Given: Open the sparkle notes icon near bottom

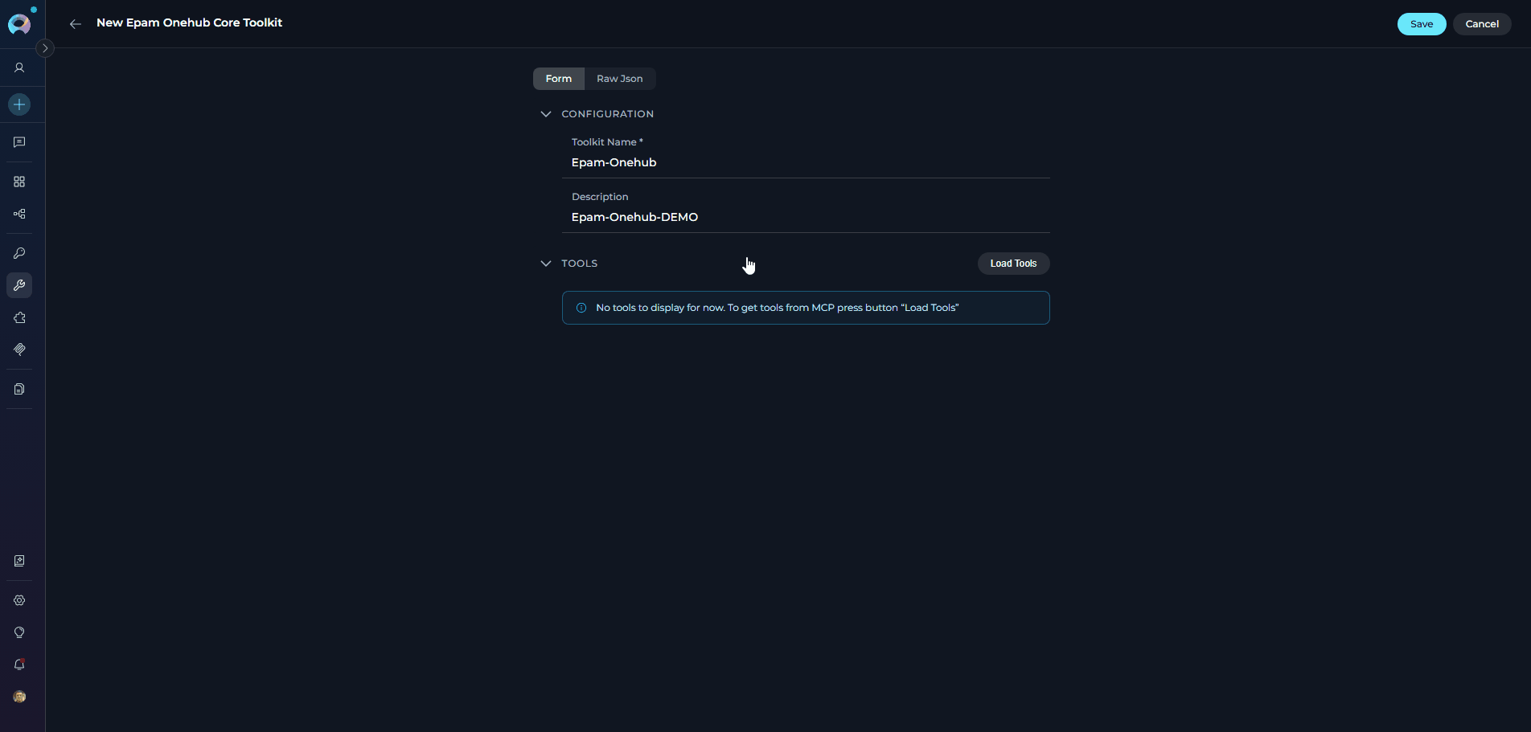Looking at the screenshot, I should tap(19, 561).
